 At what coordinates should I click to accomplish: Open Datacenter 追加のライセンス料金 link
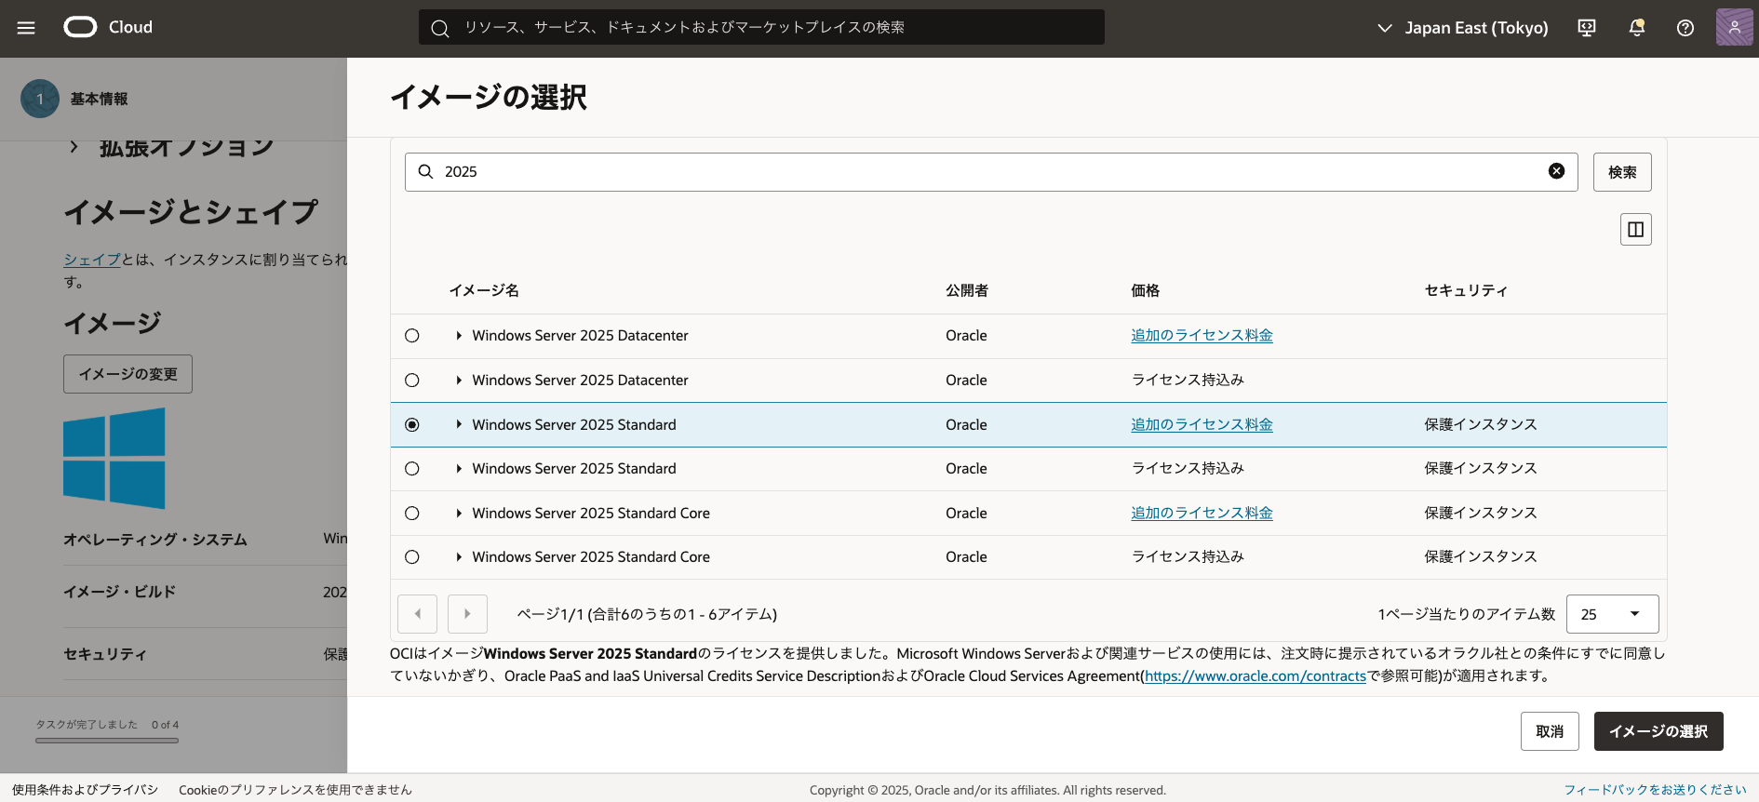pyautogui.click(x=1202, y=336)
